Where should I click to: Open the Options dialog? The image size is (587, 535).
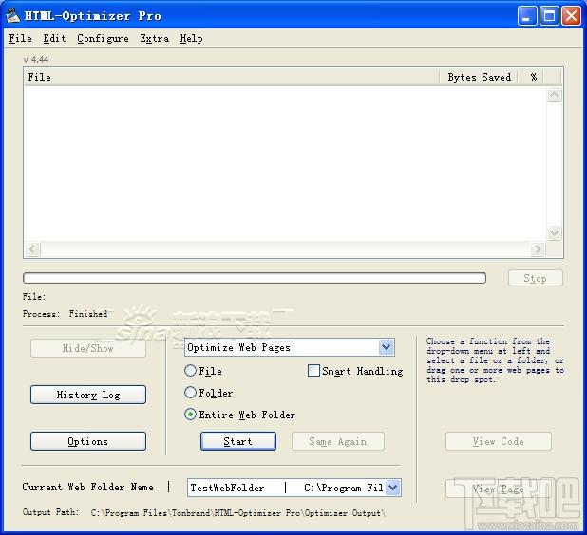(88, 441)
